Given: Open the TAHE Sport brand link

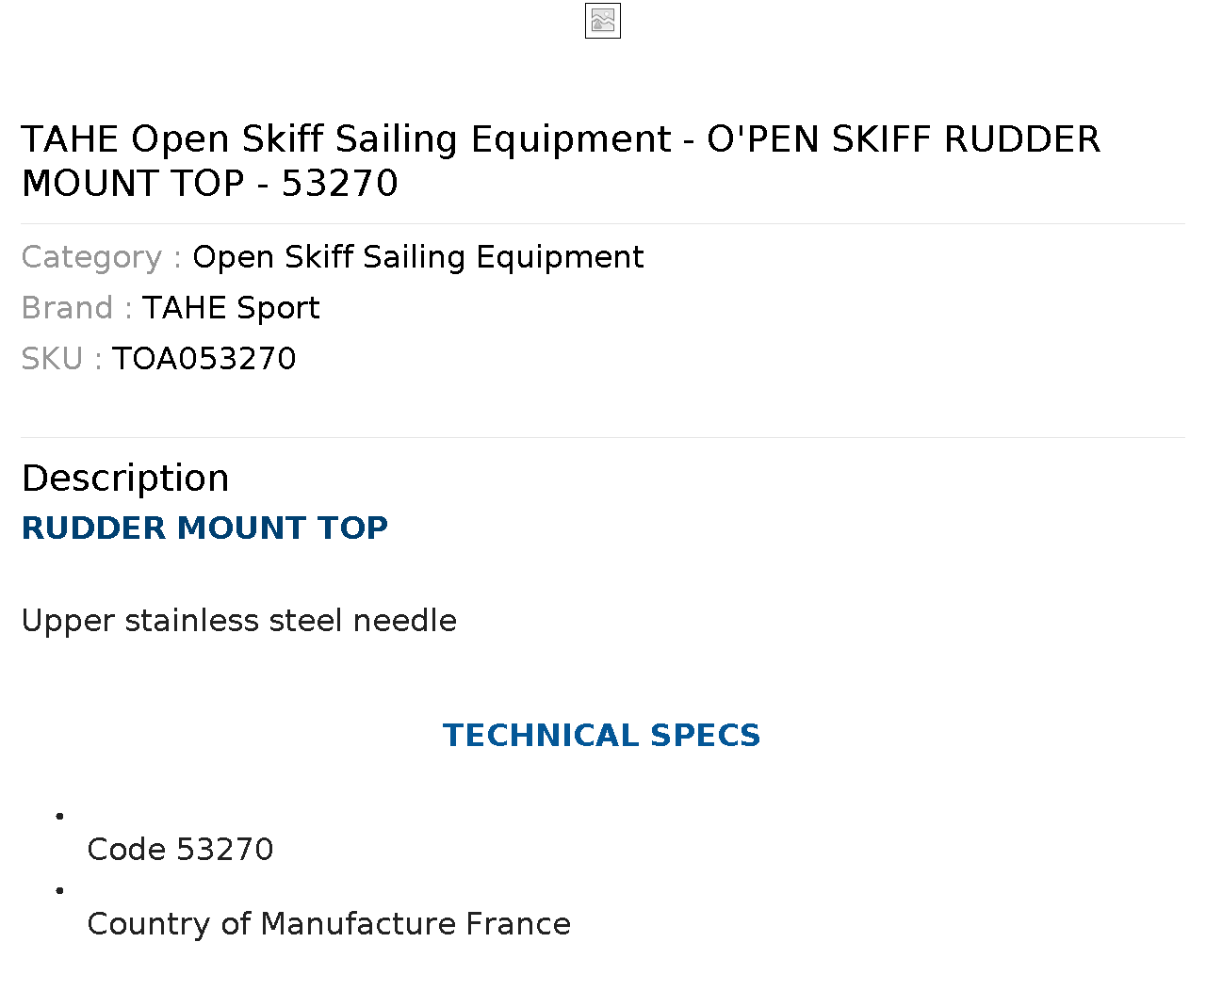Looking at the screenshot, I should [x=231, y=308].
